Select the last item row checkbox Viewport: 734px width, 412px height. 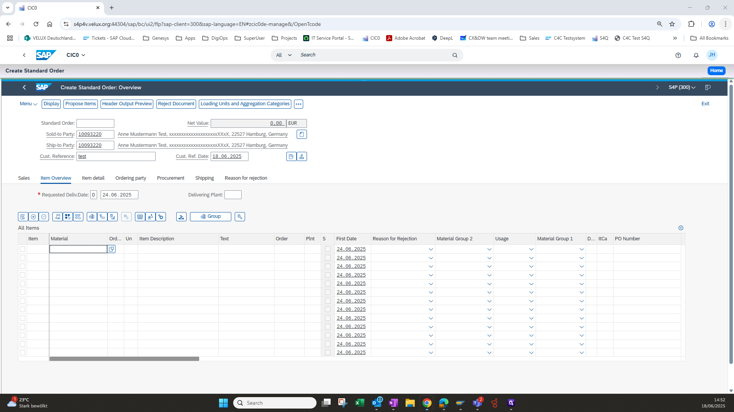(x=23, y=352)
